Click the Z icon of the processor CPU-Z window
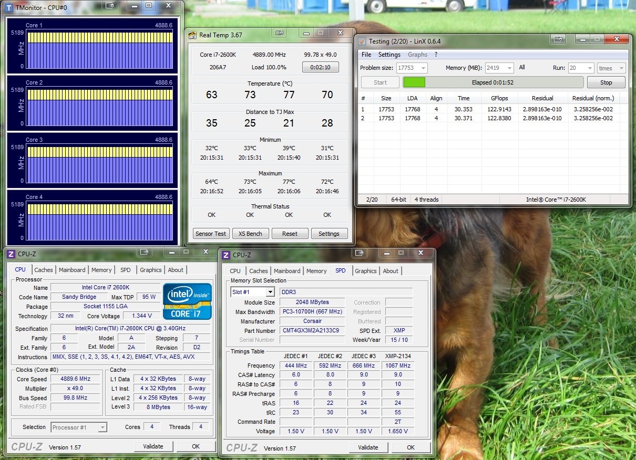This screenshot has width=636, height=460. click(x=11, y=254)
